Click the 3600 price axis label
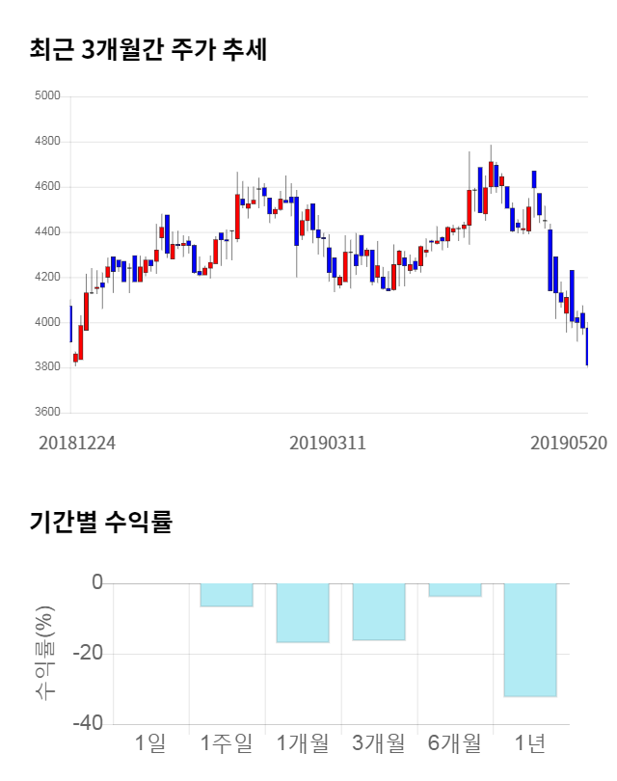 47,413
